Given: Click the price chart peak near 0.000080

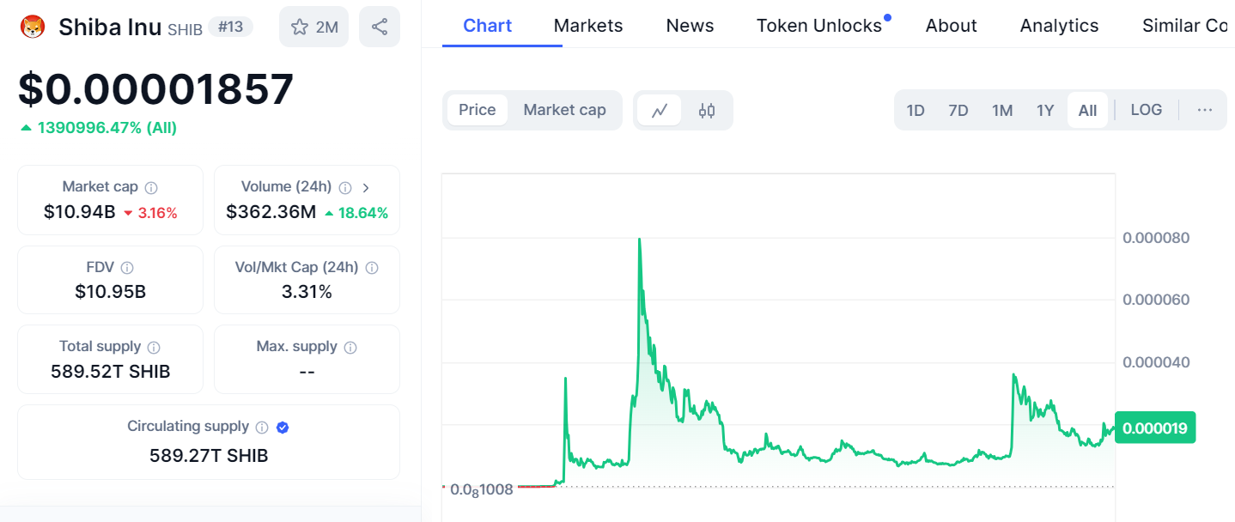Looking at the screenshot, I should coord(639,240).
